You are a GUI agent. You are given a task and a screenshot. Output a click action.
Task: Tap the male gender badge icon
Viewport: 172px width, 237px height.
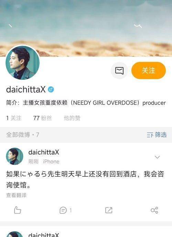pyautogui.click(x=51, y=89)
